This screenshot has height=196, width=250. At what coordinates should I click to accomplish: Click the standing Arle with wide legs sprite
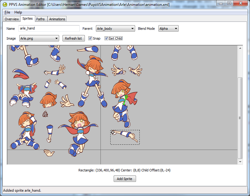[x=92, y=81]
